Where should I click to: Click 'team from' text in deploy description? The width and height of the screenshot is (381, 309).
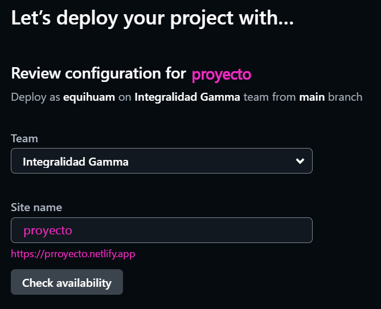(x=270, y=97)
